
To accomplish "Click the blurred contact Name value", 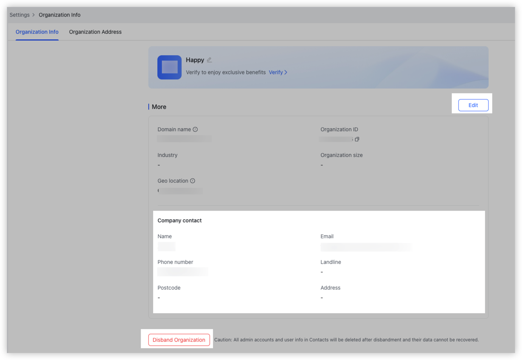I will (166, 247).
